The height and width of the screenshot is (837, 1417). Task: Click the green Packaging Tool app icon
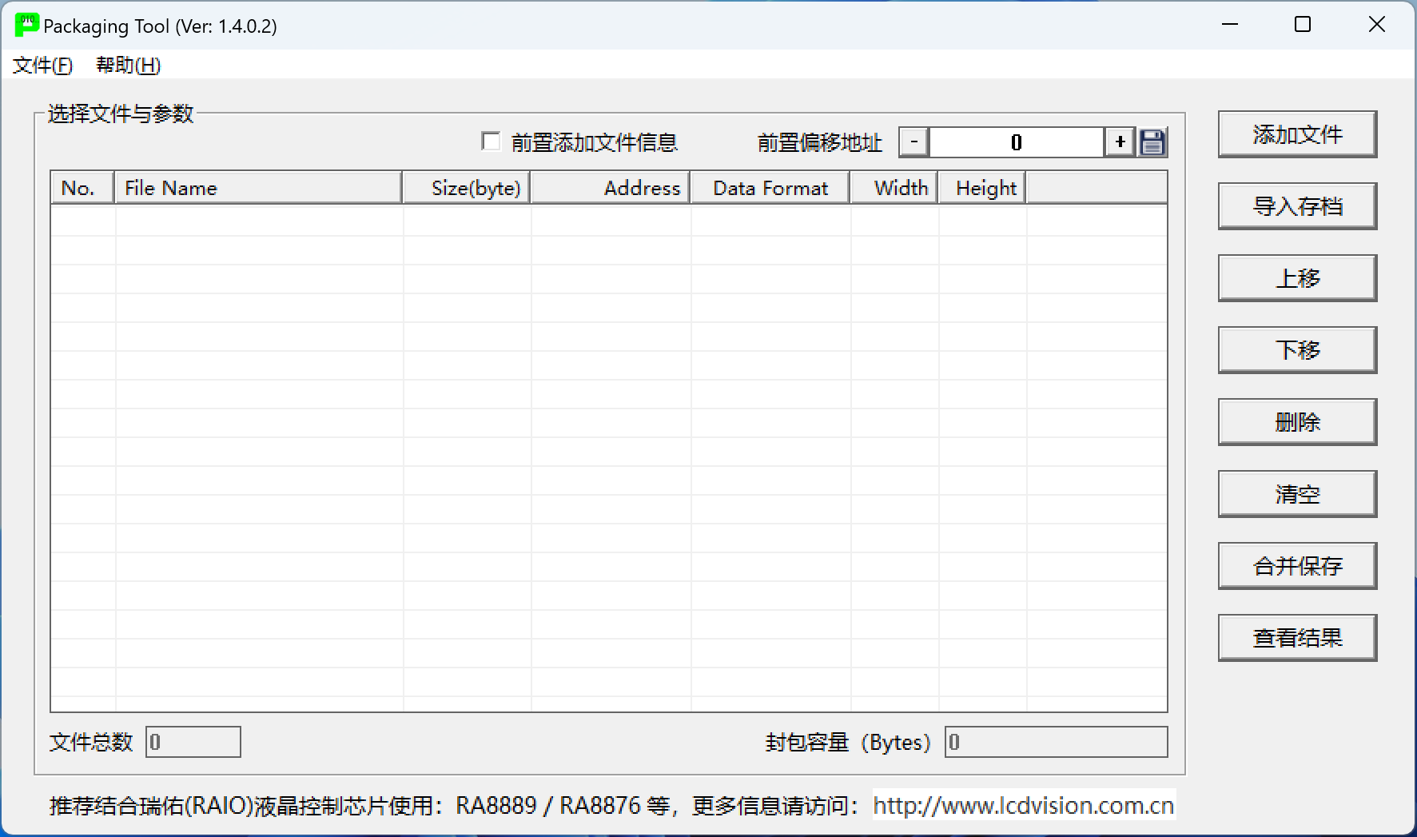pyautogui.click(x=26, y=25)
